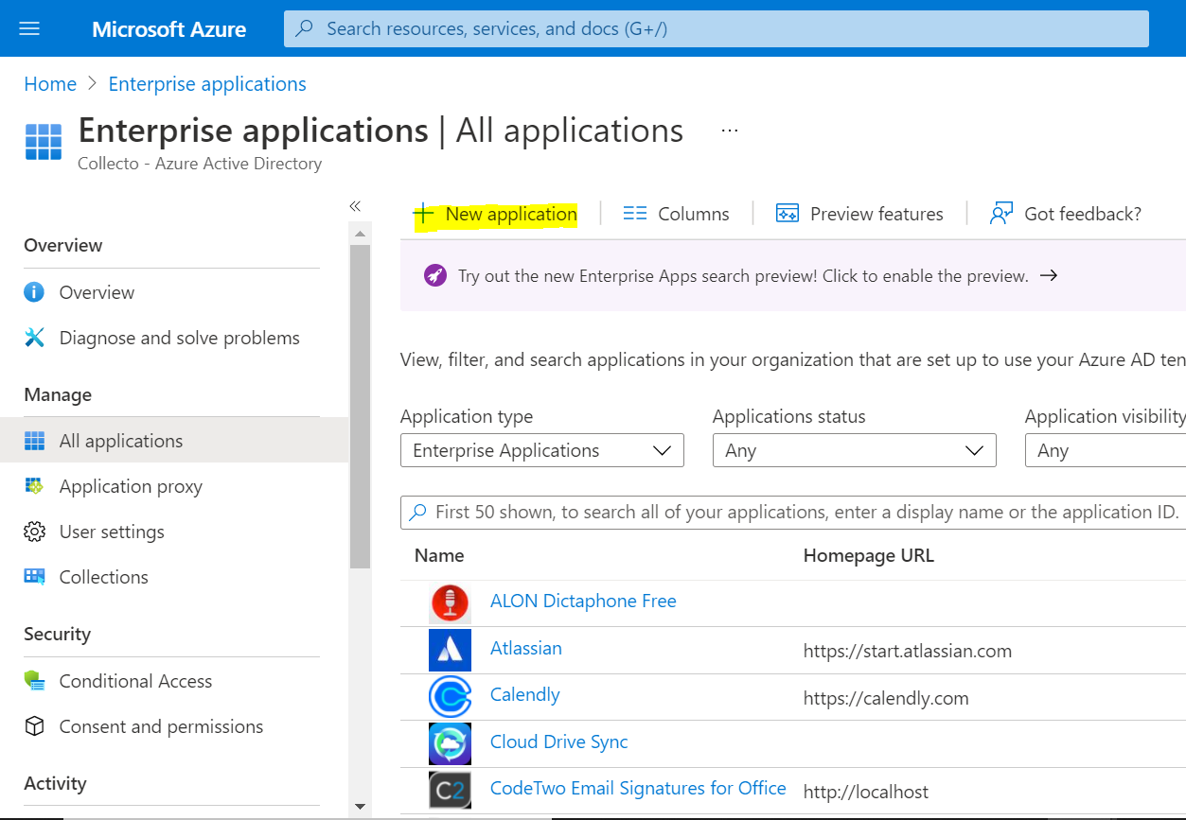
Task: Click the Consent and permissions cube icon
Action: [34, 726]
